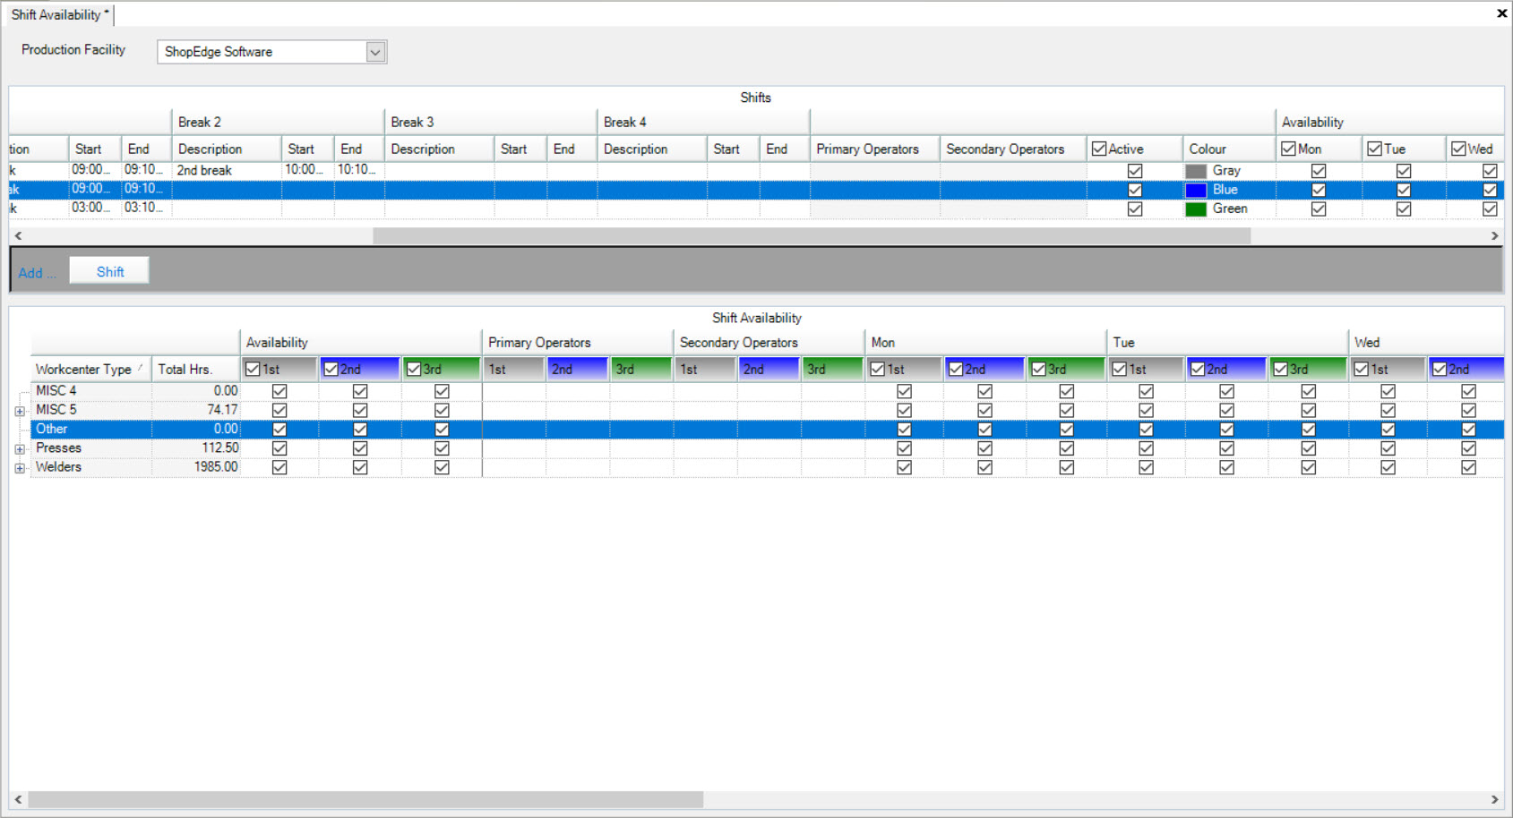Image resolution: width=1513 pixels, height=818 pixels.
Task: Click the Primary Operators 1st column header
Action: 513,369
